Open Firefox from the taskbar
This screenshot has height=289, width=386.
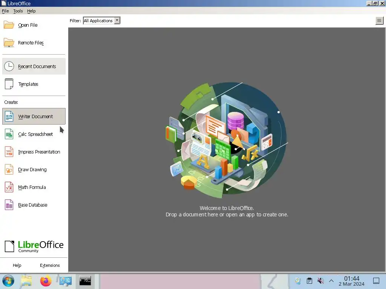pos(46,281)
